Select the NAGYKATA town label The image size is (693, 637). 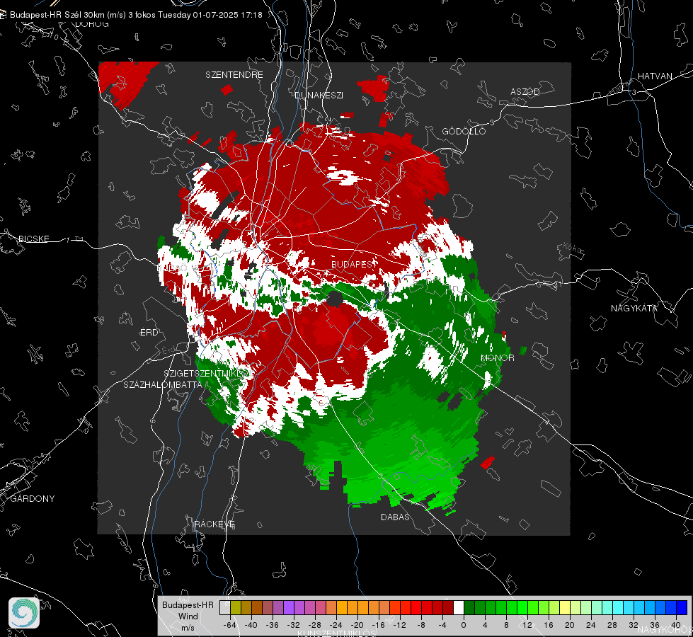[x=634, y=308]
